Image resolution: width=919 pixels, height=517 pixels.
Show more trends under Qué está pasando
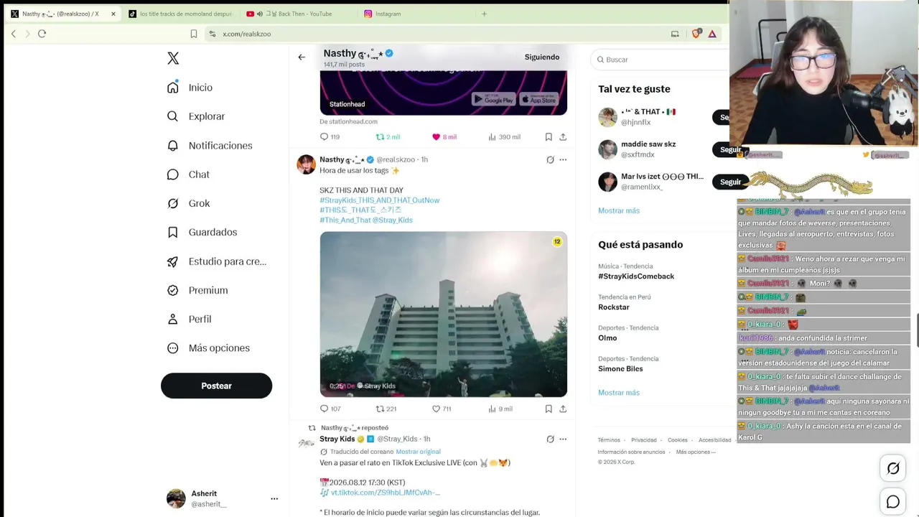pos(619,393)
